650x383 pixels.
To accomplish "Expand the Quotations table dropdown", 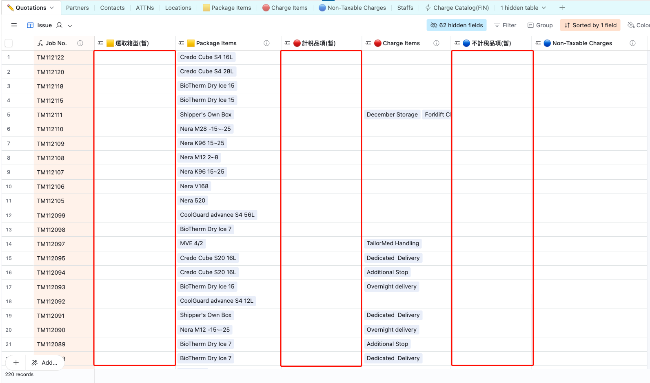I will click(x=52, y=8).
